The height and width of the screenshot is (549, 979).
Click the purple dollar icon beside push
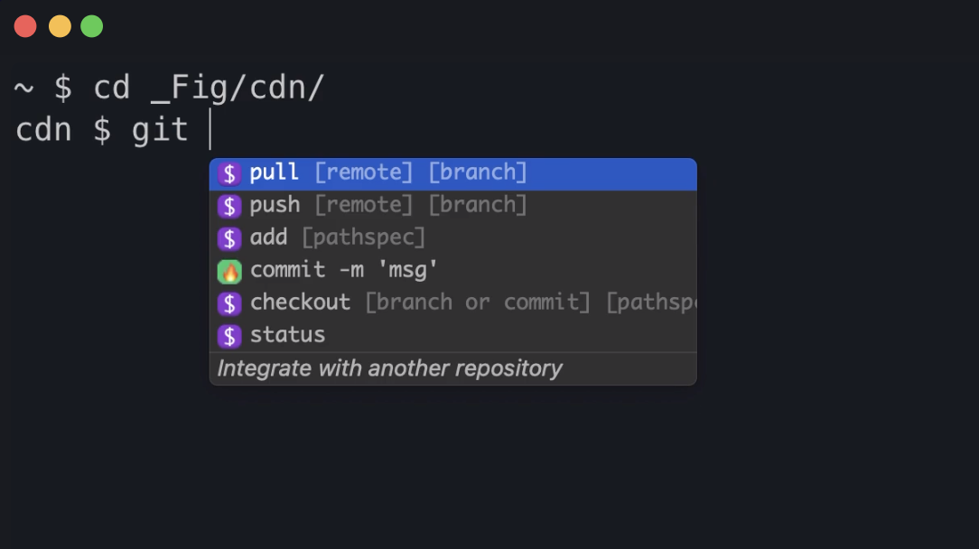pos(229,206)
